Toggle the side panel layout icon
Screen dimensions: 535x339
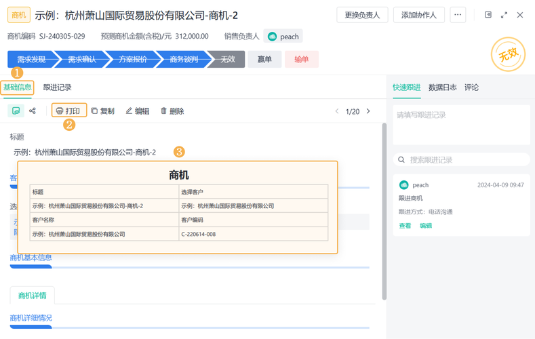(488, 15)
